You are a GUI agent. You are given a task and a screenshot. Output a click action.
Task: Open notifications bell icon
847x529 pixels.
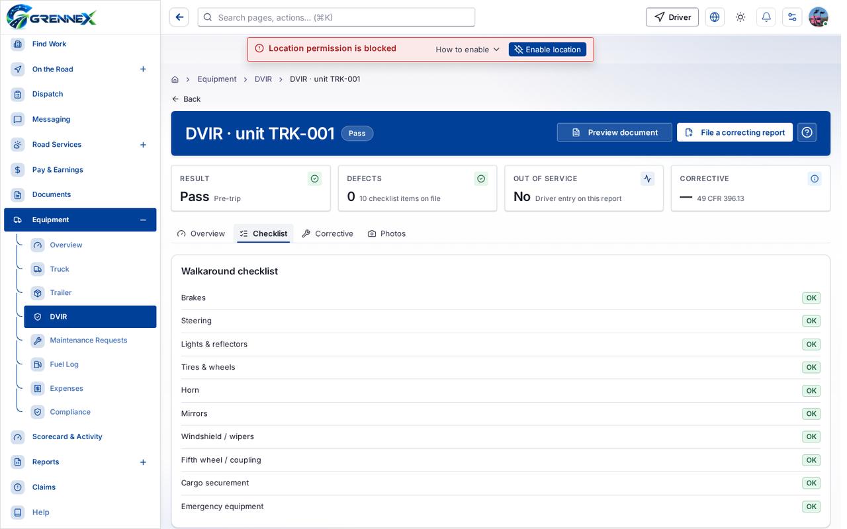pyautogui.click(x=766, y=17)
